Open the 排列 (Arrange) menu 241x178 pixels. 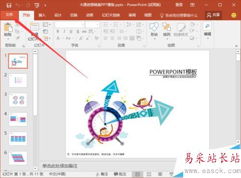(167, 30)
